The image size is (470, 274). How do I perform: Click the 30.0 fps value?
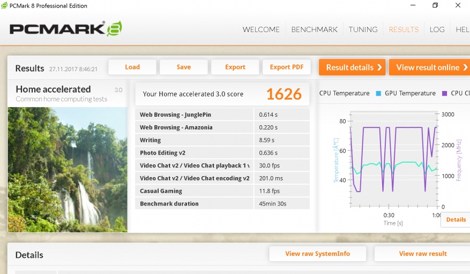click(x=269, y=165)
